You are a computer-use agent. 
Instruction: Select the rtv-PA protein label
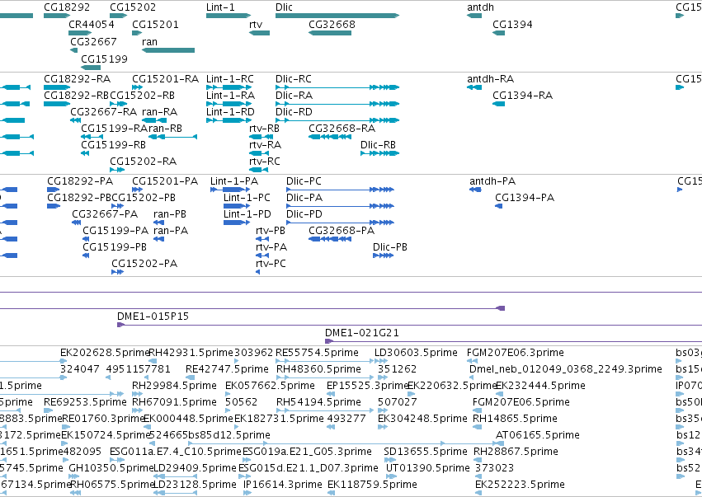click(x=271, y=247)
